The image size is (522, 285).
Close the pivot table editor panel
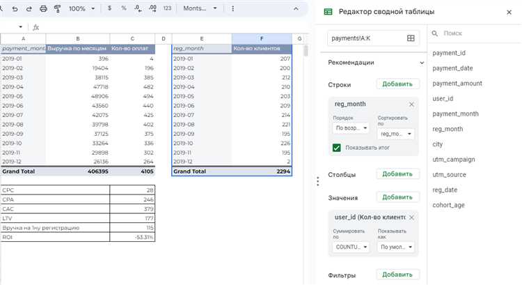tap(509, 13)
